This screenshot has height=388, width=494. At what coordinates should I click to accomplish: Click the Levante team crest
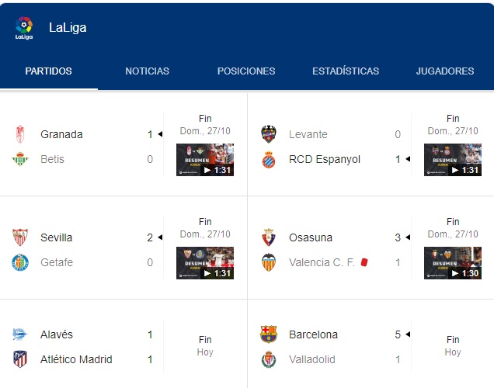click(269, 134)
